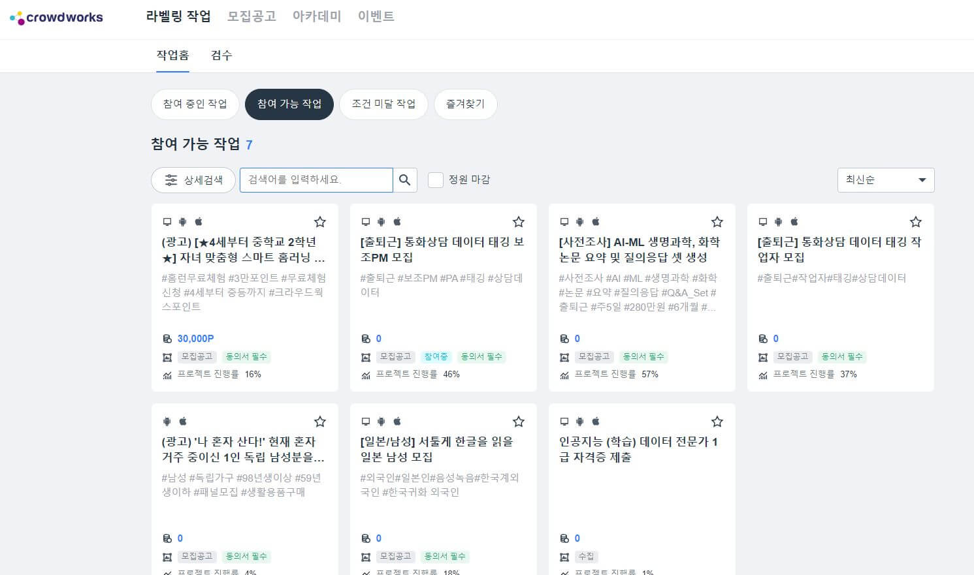Click the filter sliders icon in 상세검색
The height and width of the screenshot is (575, 974).
[x=170, y=180]
